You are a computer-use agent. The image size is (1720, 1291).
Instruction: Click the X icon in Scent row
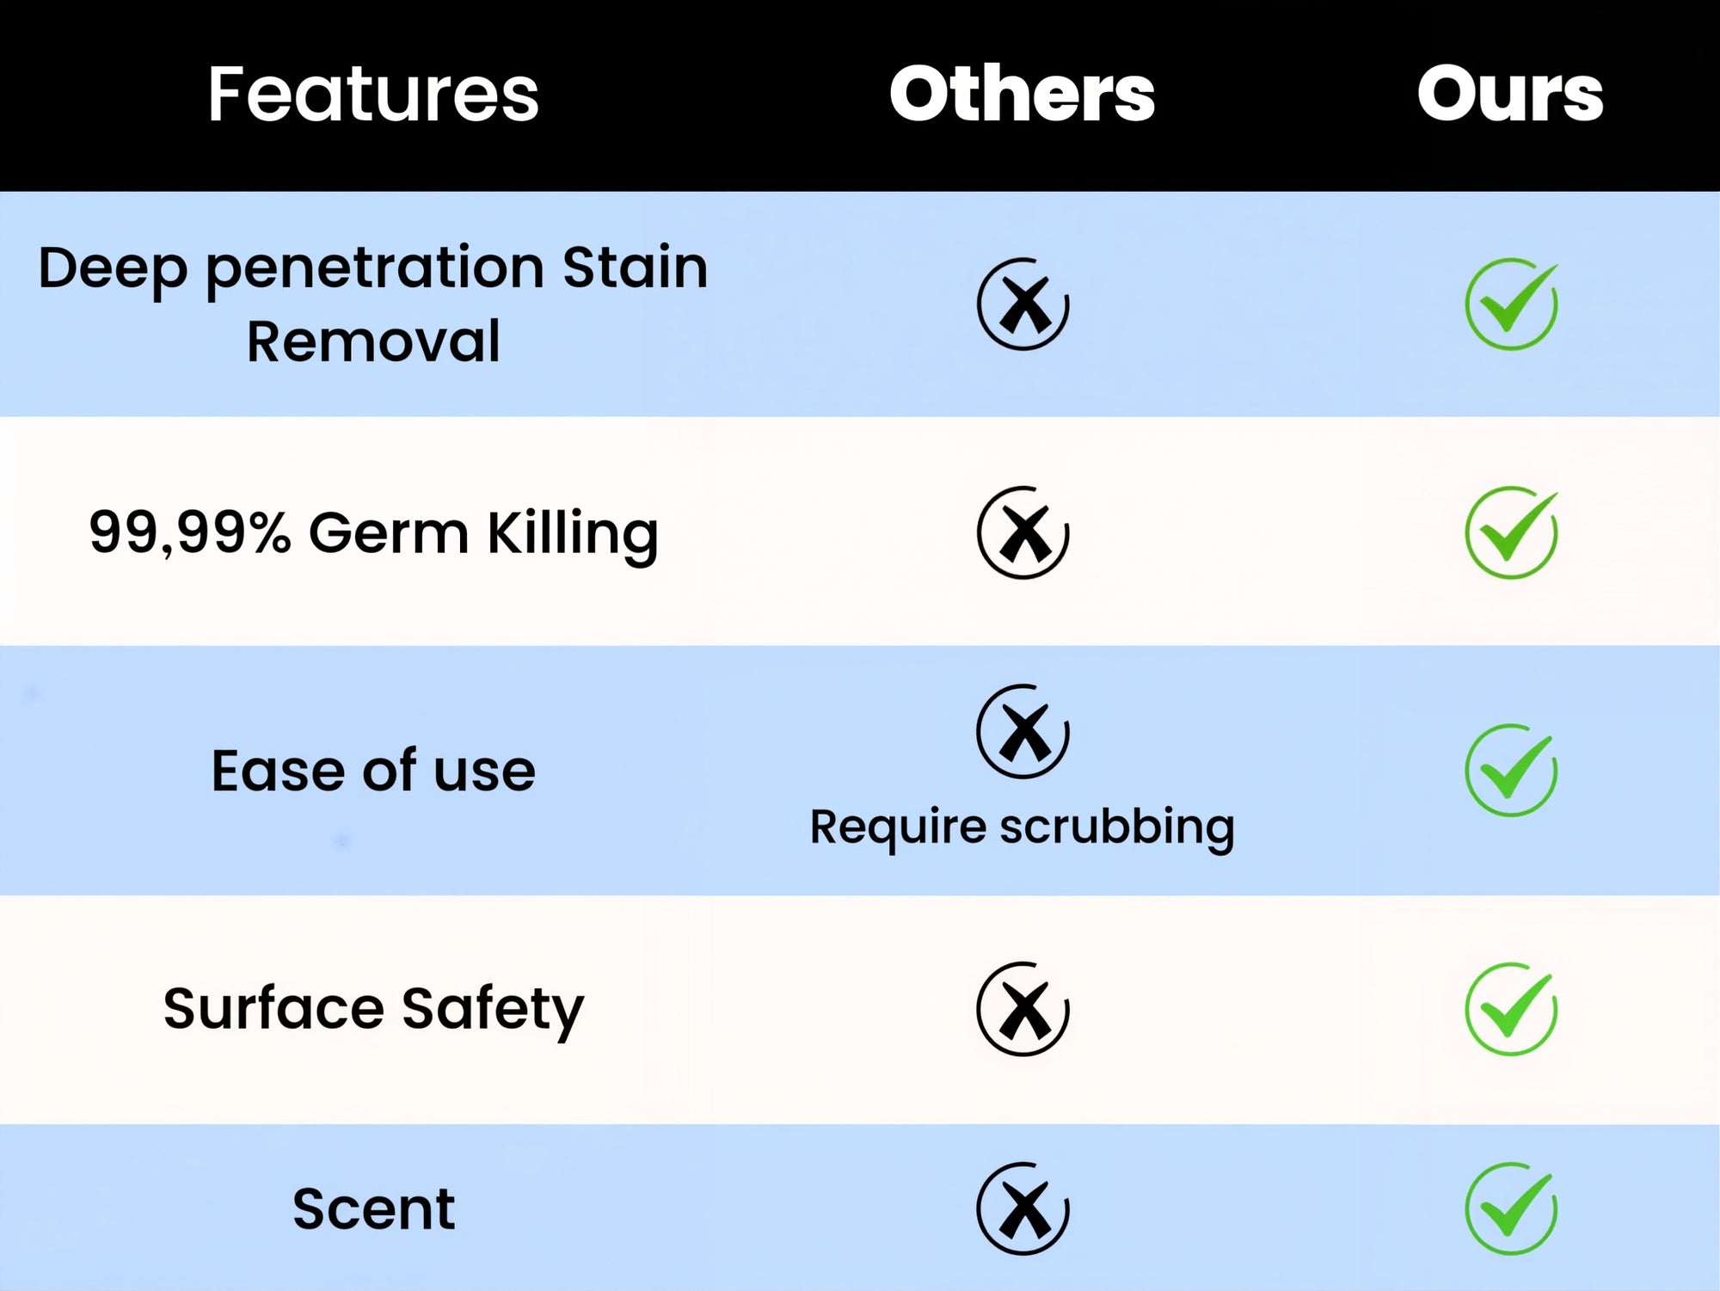(x=1023, y=1208)
